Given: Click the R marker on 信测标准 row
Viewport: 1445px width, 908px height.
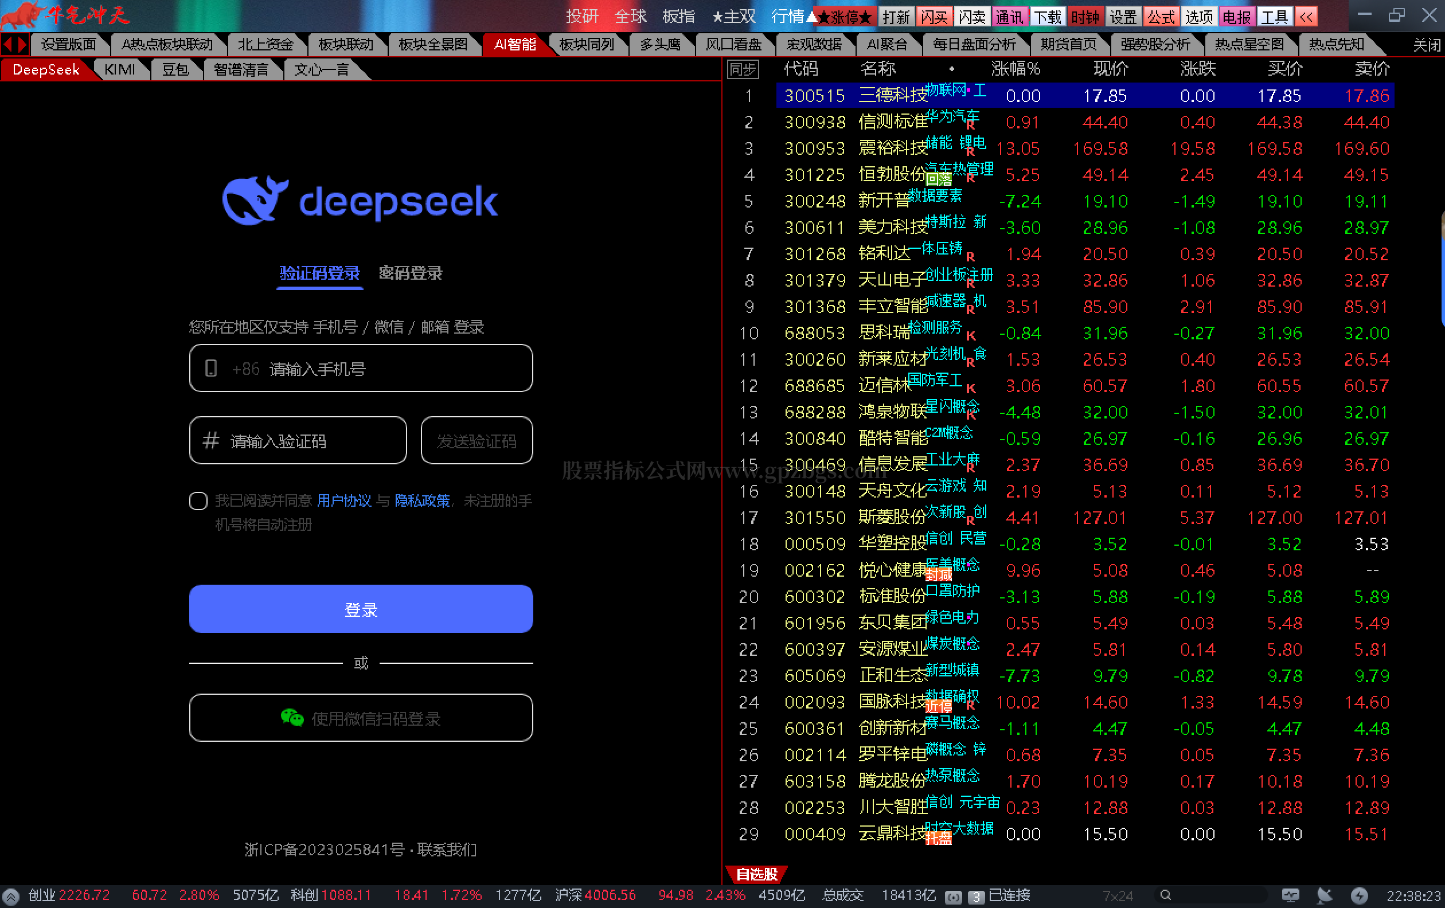Looking at the screenshot, I should [x=970, y=126].
